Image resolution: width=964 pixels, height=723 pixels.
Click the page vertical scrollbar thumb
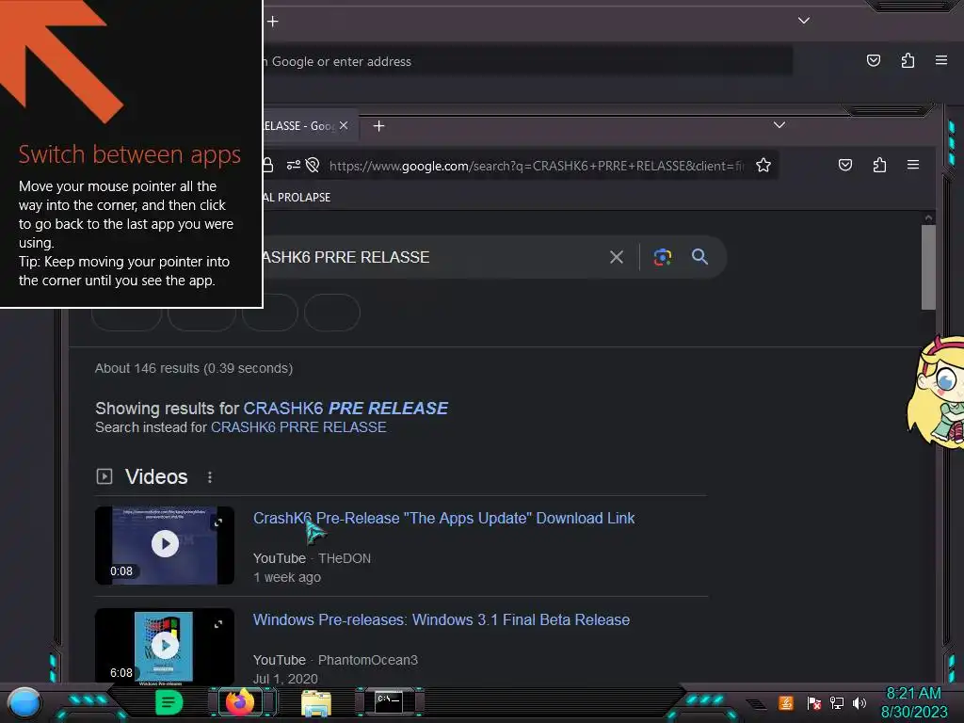(x=928, y=266)
